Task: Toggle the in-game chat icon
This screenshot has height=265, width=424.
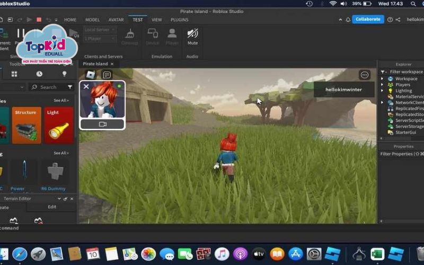Action: point(107,75)
